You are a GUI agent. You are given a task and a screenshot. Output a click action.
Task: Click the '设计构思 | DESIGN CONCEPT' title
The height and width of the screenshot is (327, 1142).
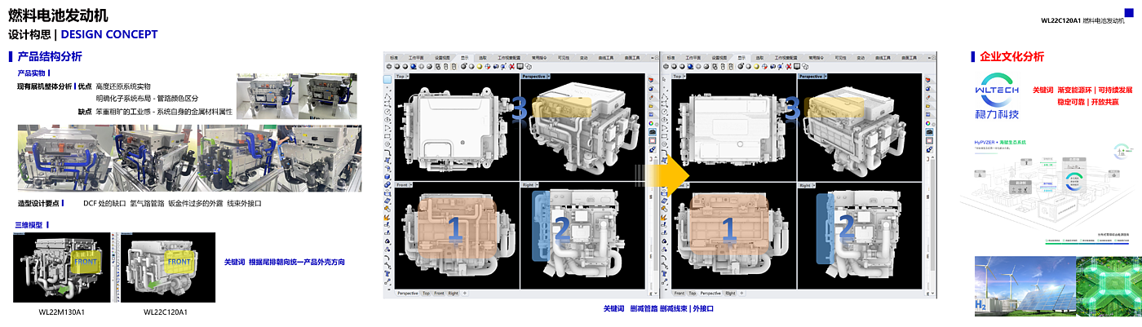pos(83,34)
